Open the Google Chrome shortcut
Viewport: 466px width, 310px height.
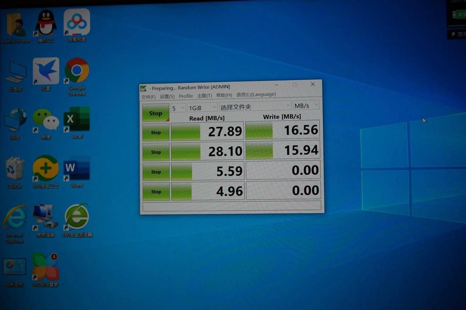[x=77, y=77]
